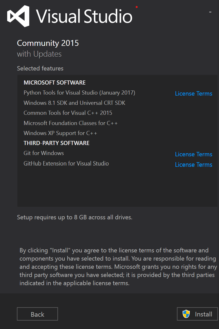Image resolution: width=219 pixels, height=329 pixels.
Task: Click the Install button
Action: pos(197,314)
